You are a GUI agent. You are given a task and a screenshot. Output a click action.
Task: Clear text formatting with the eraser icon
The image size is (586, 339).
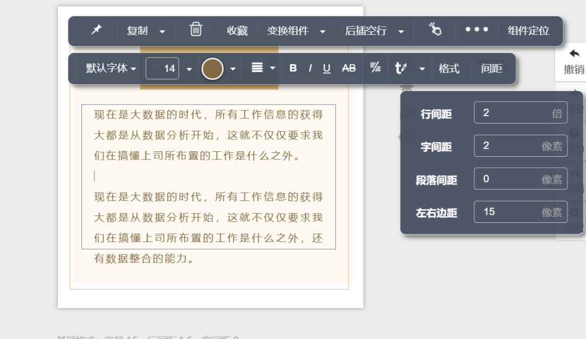(374, 68)
